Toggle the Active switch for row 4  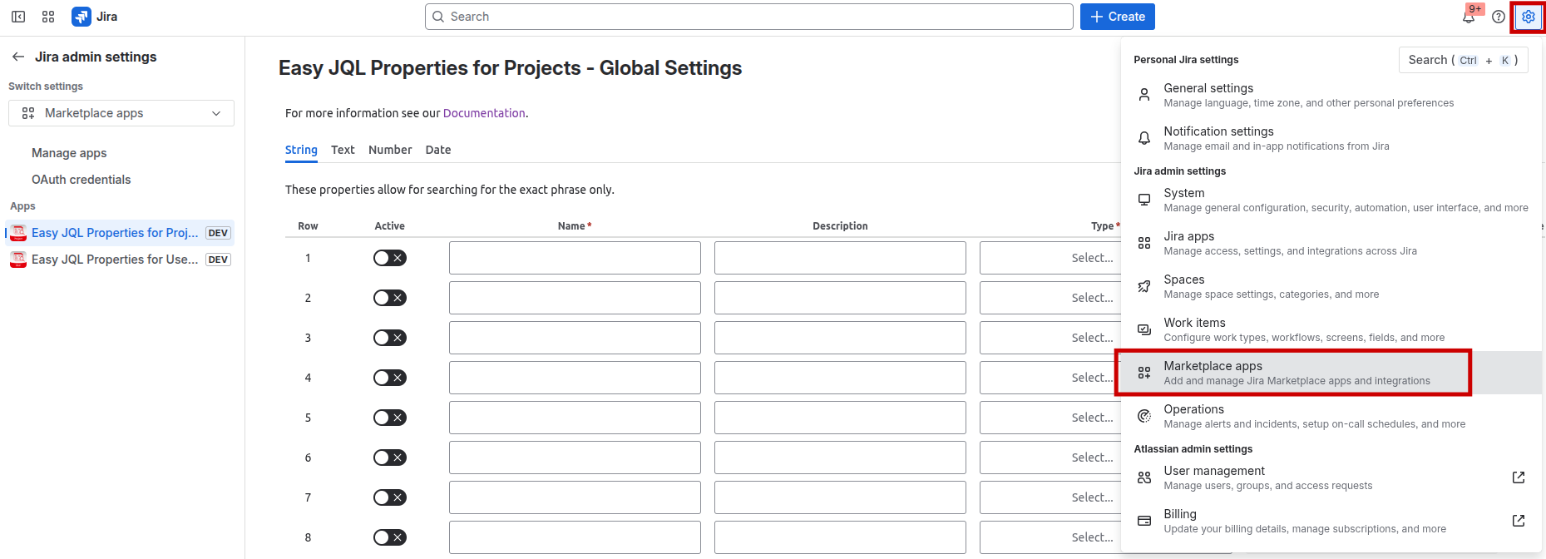tap(389, 378)
